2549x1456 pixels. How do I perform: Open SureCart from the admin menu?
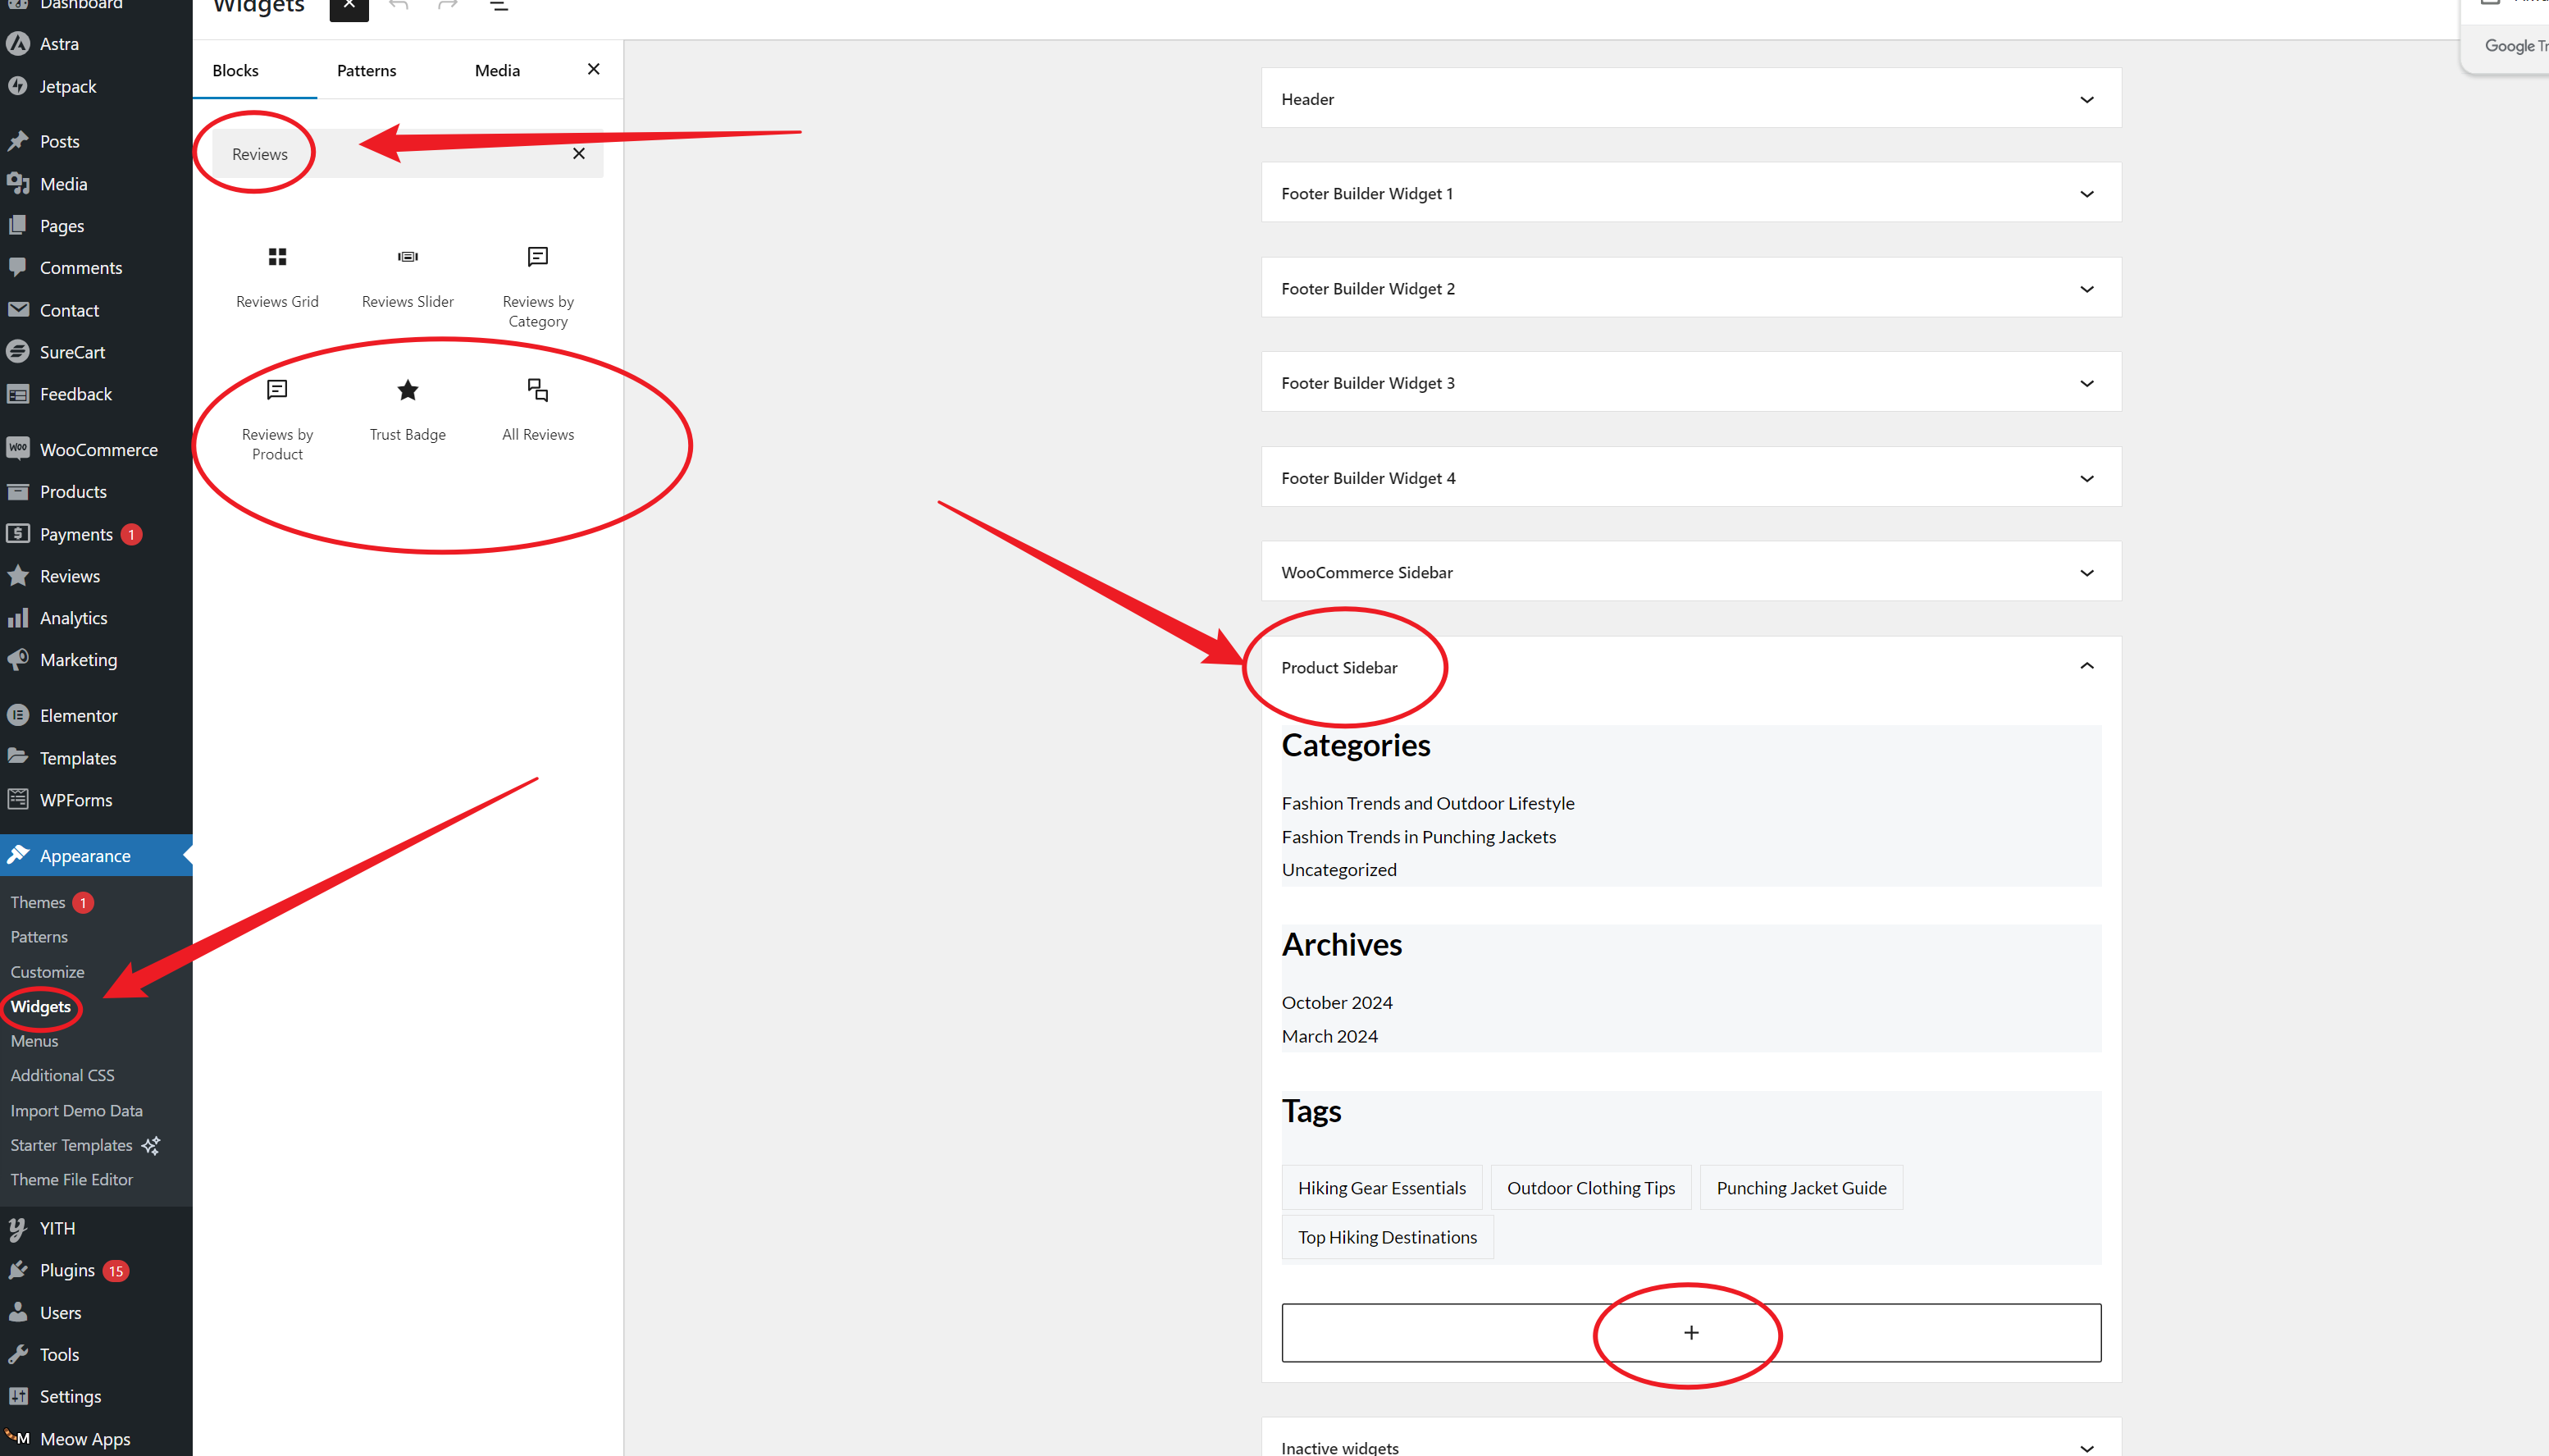(x=72, y=351)
